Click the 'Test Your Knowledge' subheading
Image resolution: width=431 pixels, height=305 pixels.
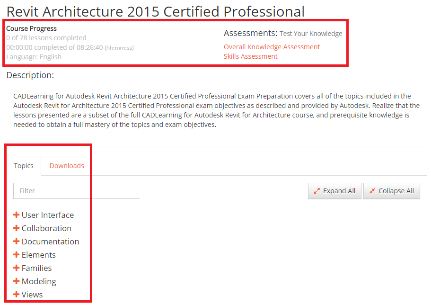coord(311,34)
